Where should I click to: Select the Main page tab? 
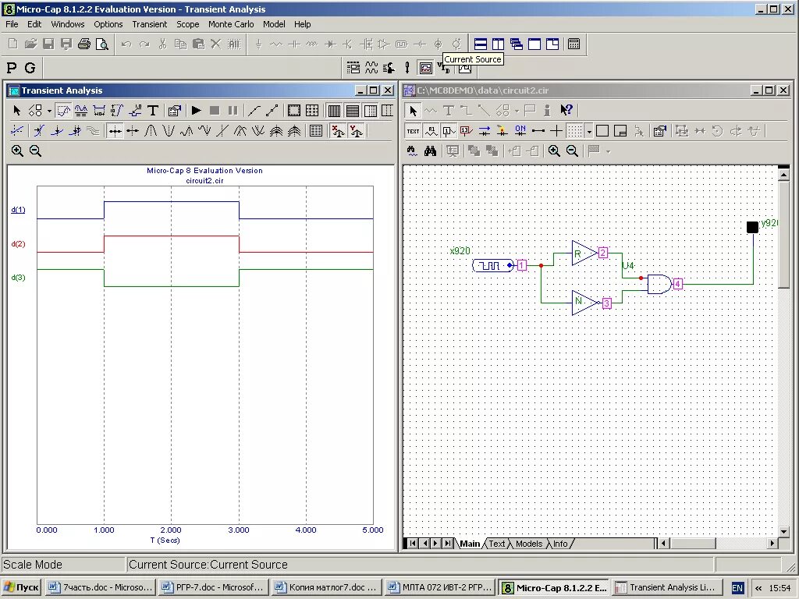pos(470,544)
